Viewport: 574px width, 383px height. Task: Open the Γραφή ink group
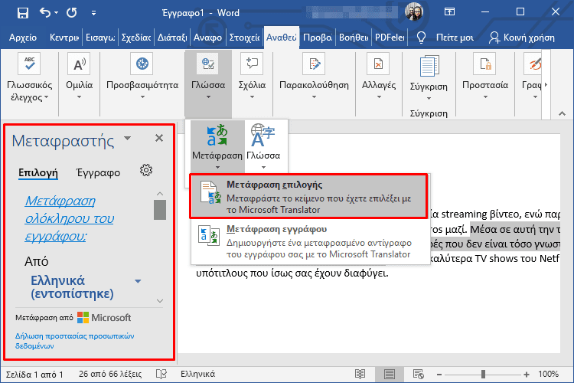pos(532,76)
